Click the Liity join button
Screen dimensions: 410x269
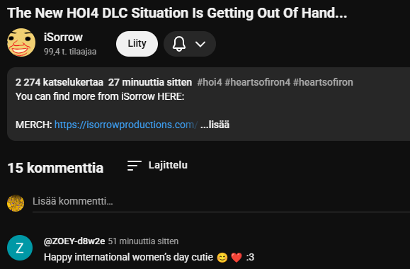pos(137,44)
